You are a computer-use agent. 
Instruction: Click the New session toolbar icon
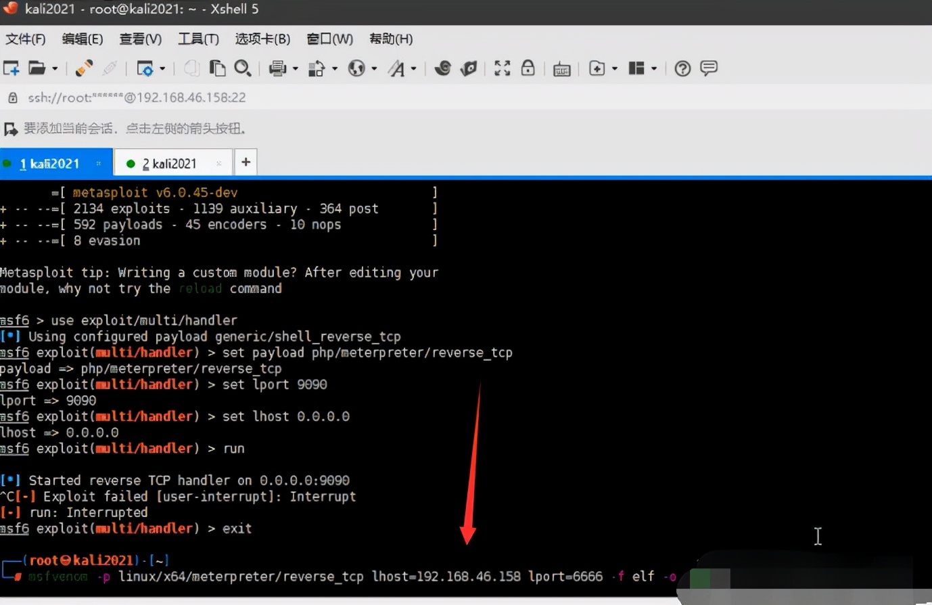click(x=11, y=68)
